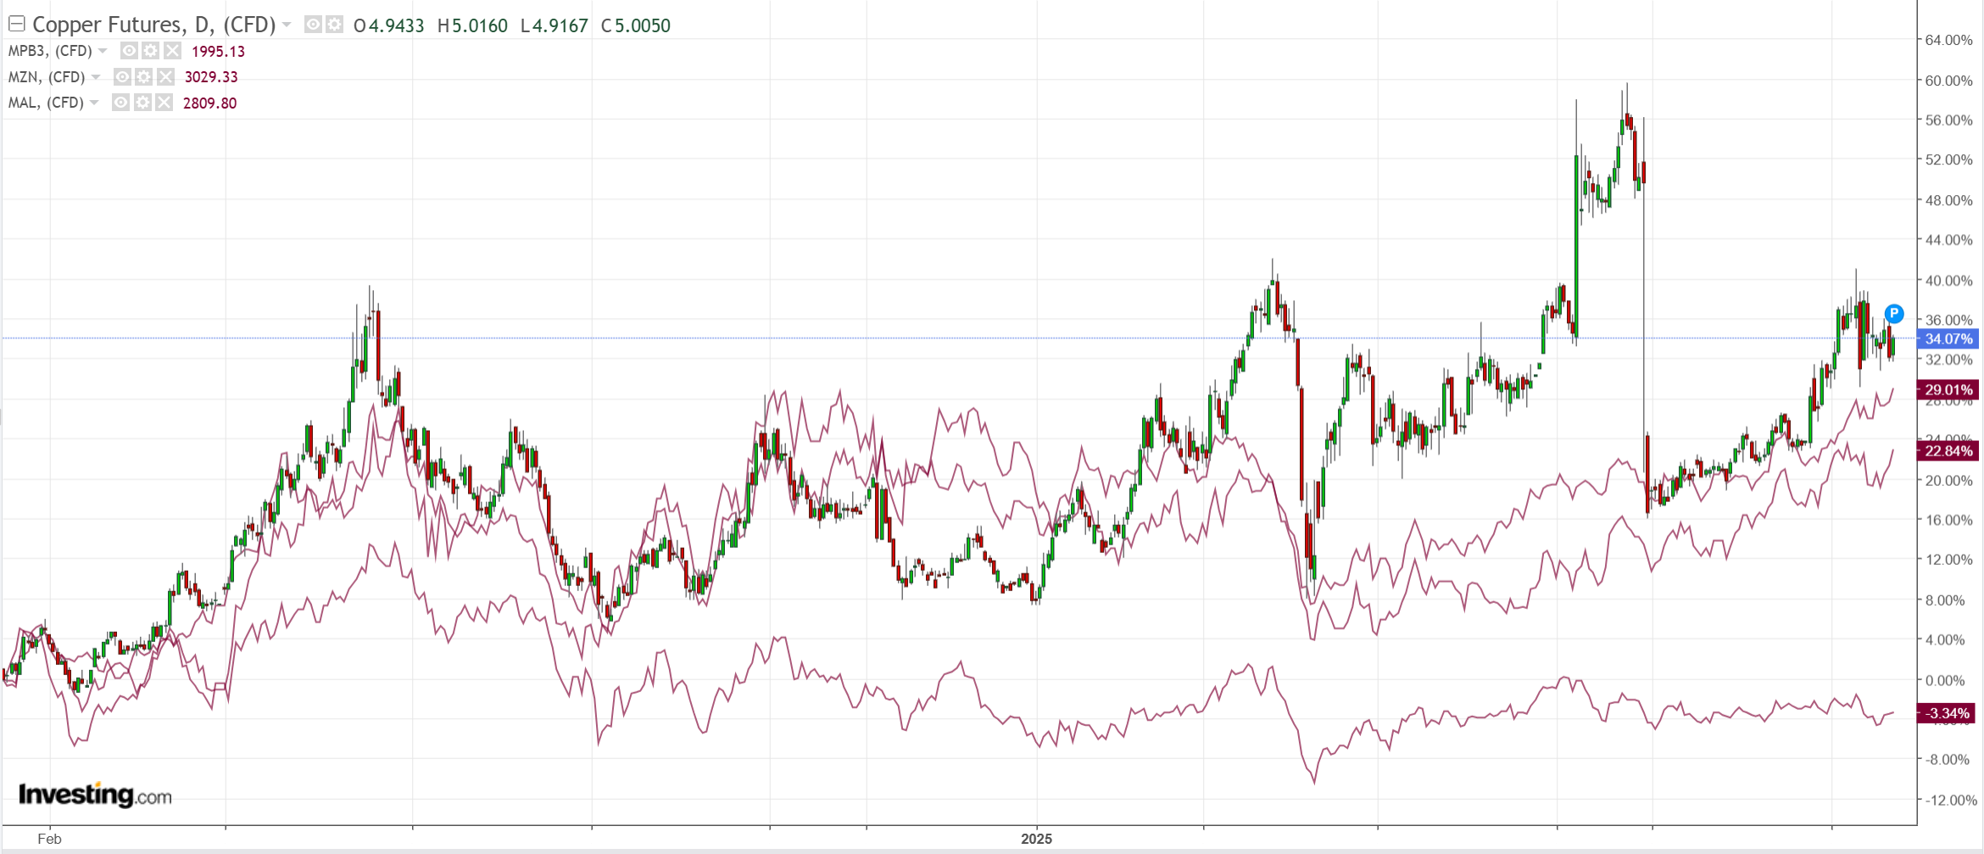Viewport: 1984px width, 854px height.
Task: Click the Feb label on the time axis
Action: coord(49,839)
